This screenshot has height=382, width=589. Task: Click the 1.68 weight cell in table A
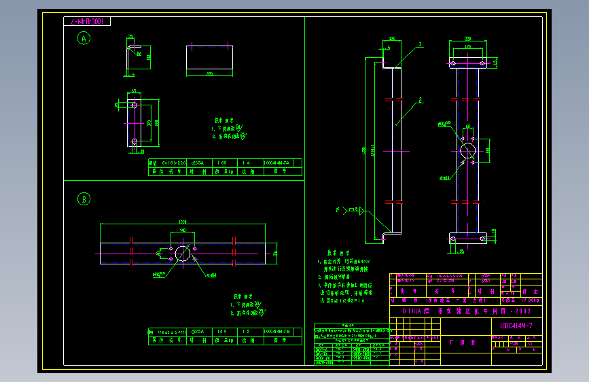(225, 163)
